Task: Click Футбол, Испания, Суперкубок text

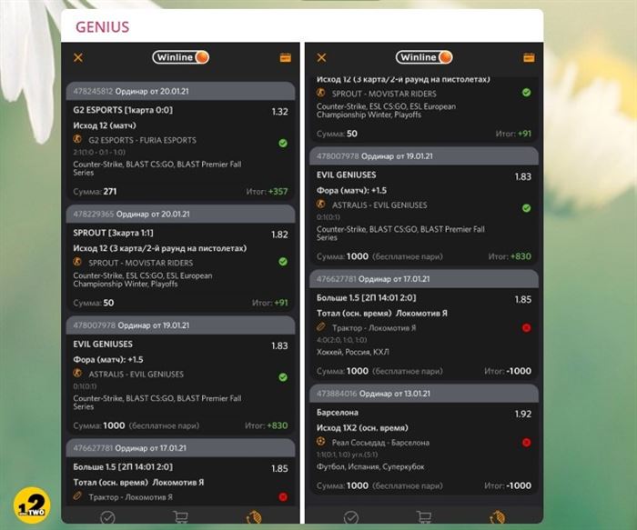Action: 370,466
